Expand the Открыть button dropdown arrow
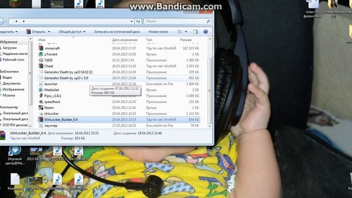Viewport: 352px width, 198px height. click(x=49, y=32)
